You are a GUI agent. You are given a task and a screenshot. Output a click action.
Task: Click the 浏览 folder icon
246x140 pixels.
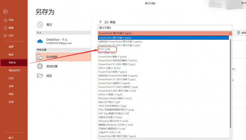[40, 76]
